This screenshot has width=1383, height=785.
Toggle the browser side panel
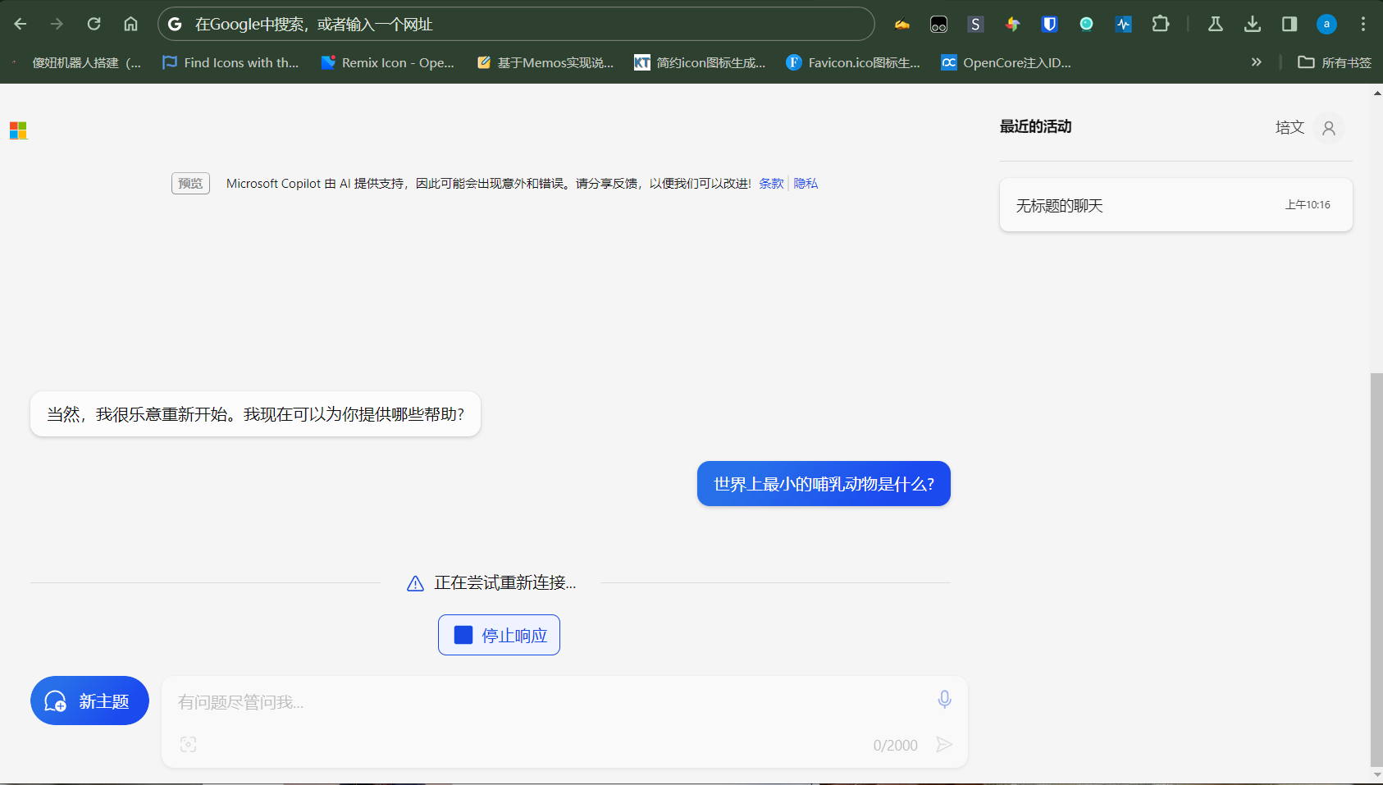[x=1289, y=24]
